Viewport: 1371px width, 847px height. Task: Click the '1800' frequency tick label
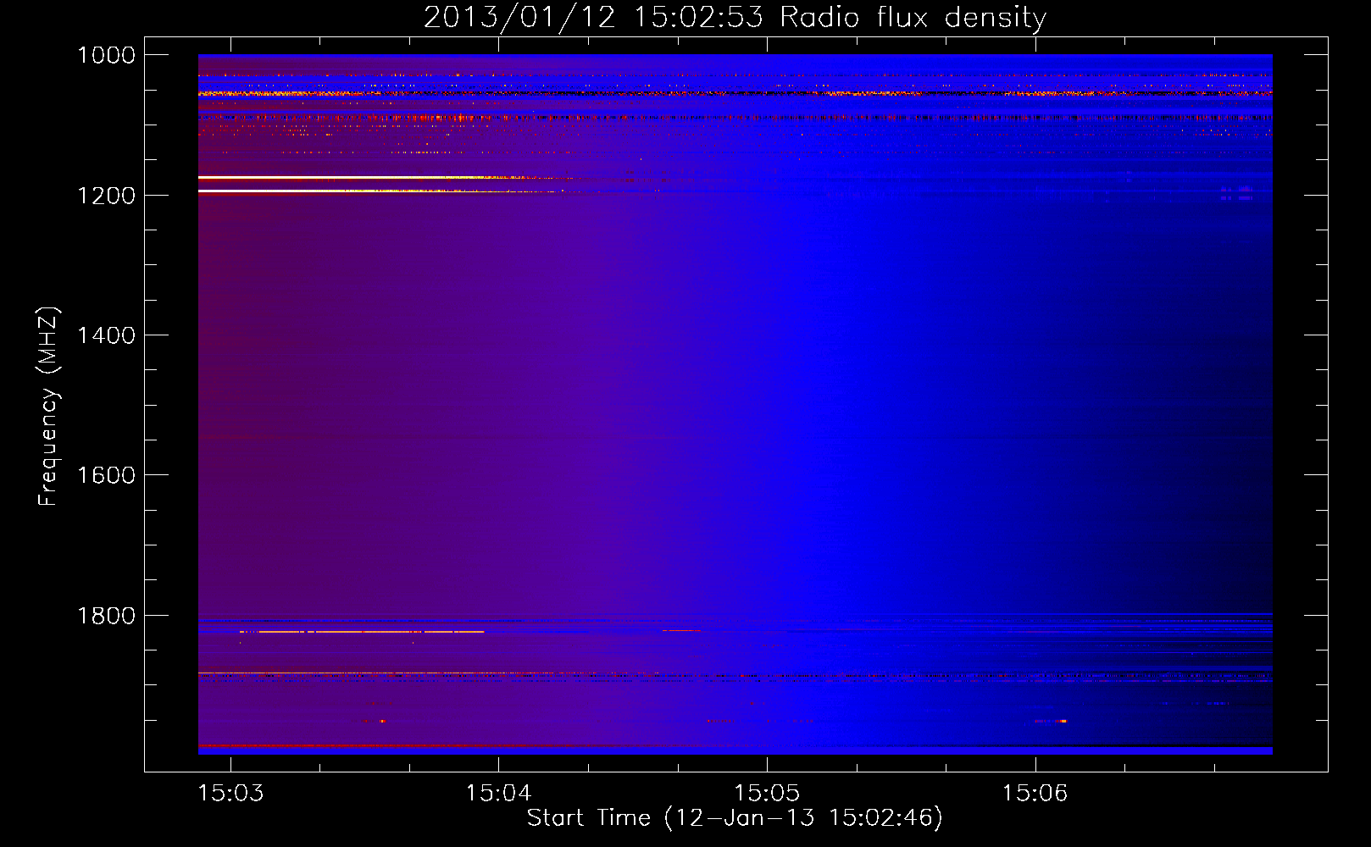[x=106, y=616]
